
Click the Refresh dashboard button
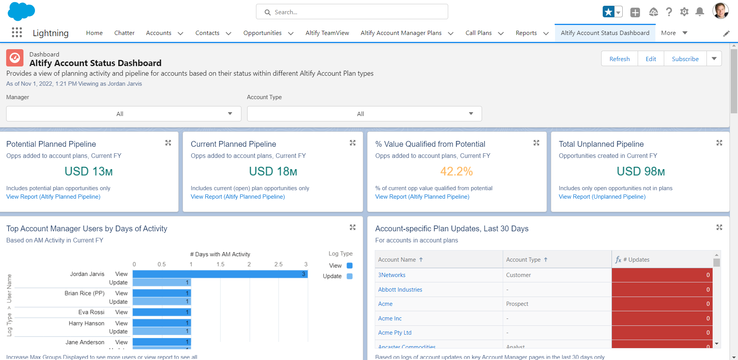(619, 58)
